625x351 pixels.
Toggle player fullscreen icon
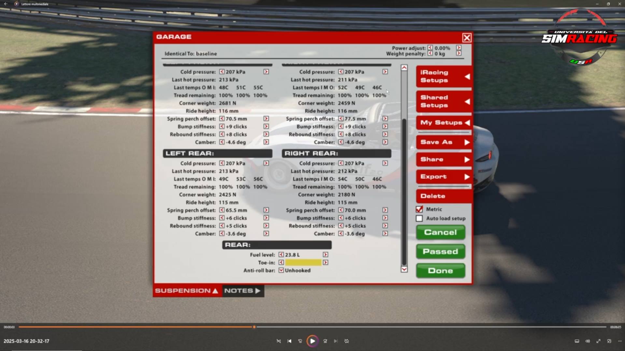pos(598,341)
